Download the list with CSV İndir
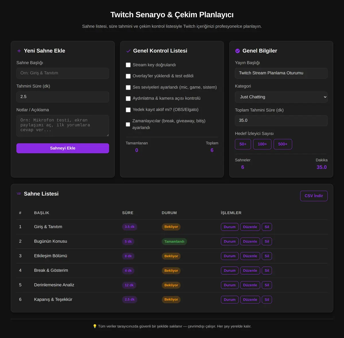This screenshot has width=344, height=338. pos(314,196)
